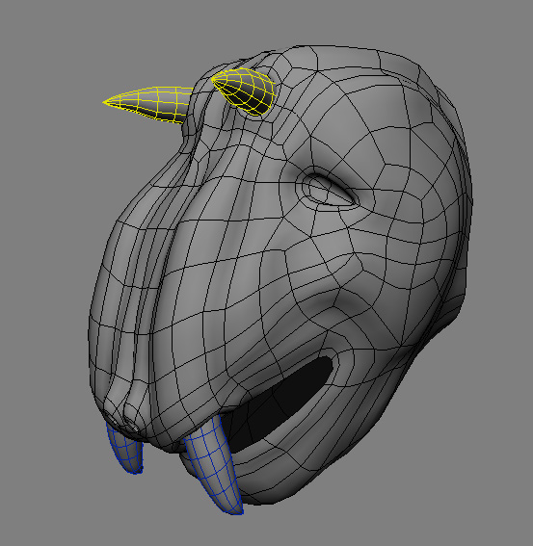Select the short yellow horn on the forehead
The height and width of the screenshot is (546, 533).
(x=244, y=91)
